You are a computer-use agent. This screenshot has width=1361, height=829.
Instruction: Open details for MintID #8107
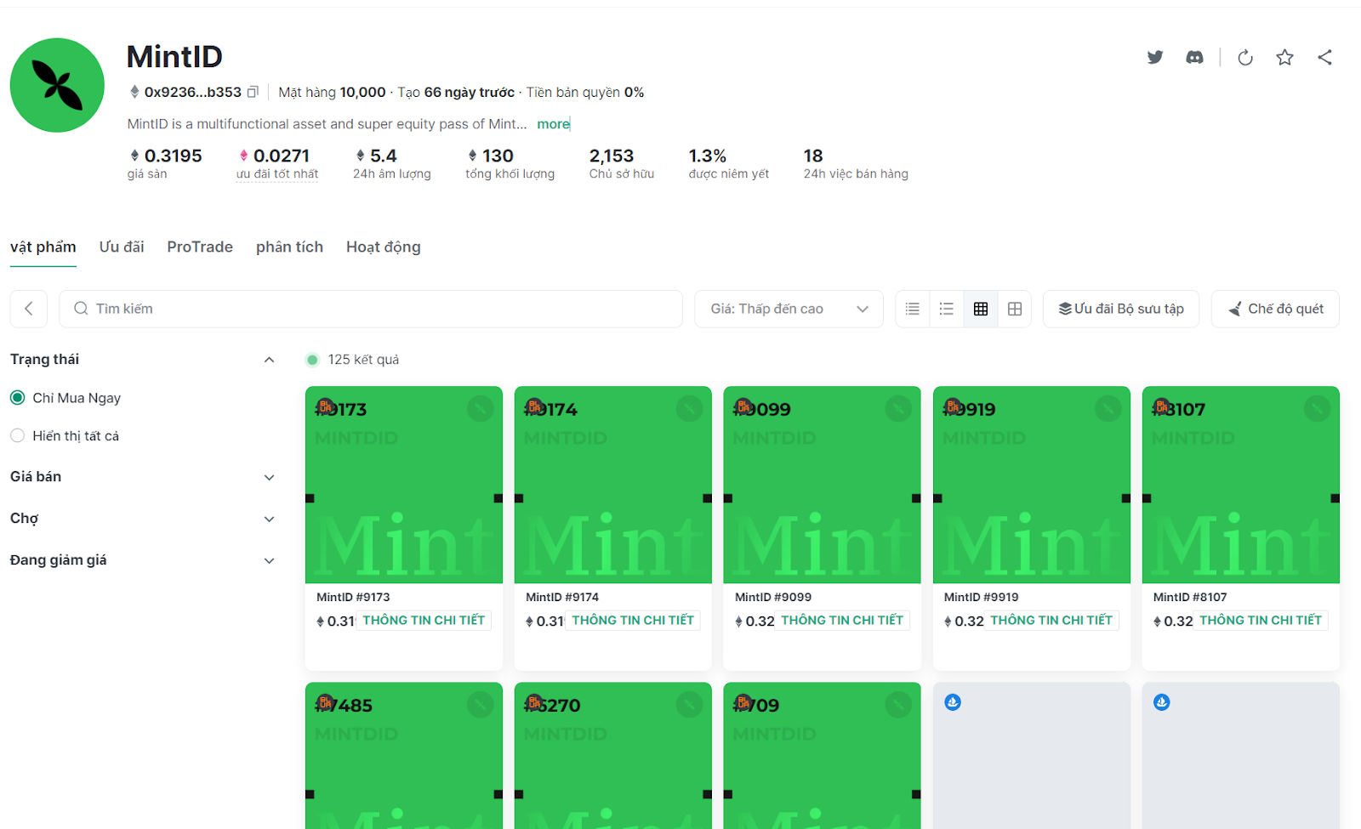pos(1261,621)
